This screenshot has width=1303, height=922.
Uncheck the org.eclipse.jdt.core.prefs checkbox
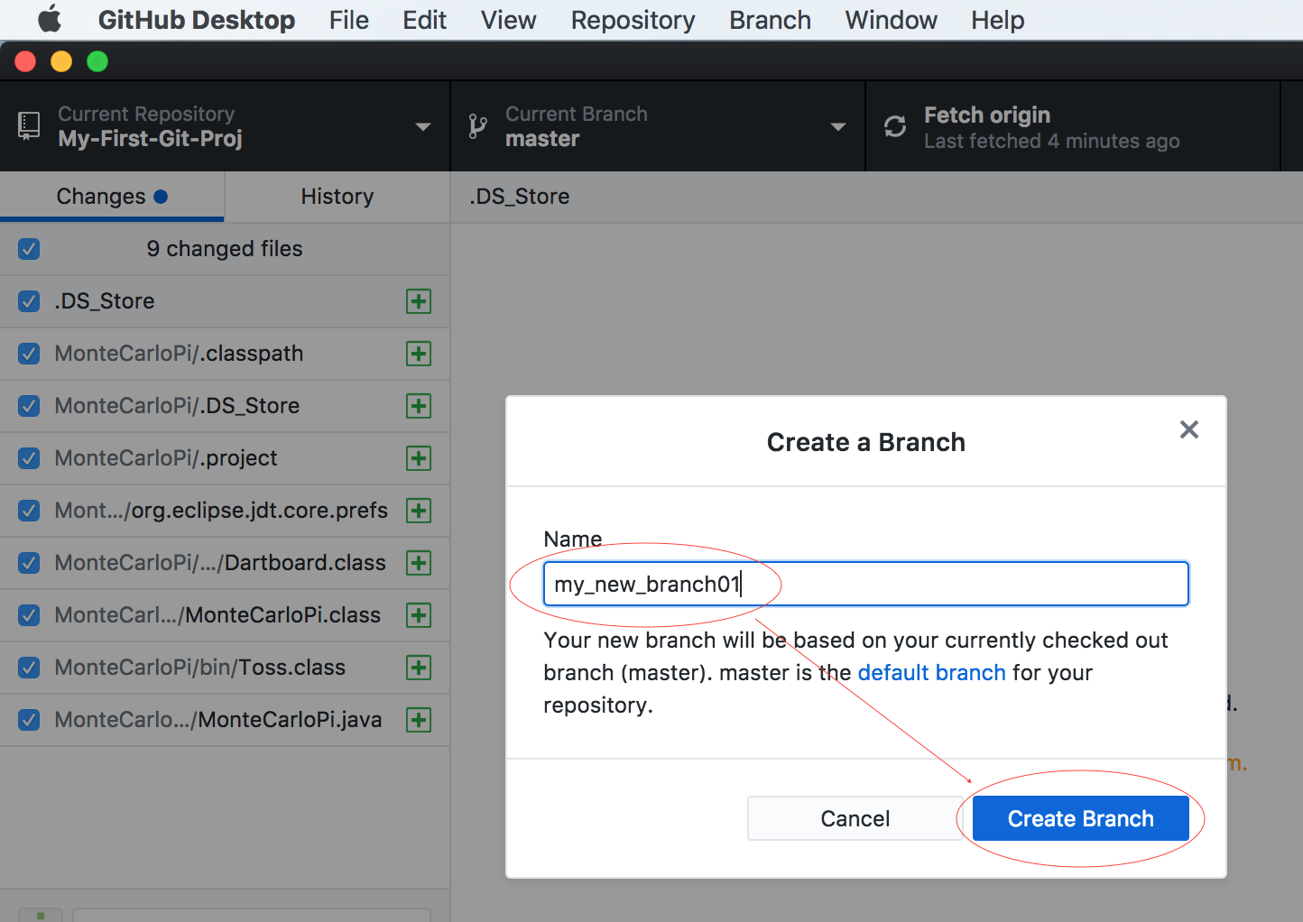coord(29,511)
